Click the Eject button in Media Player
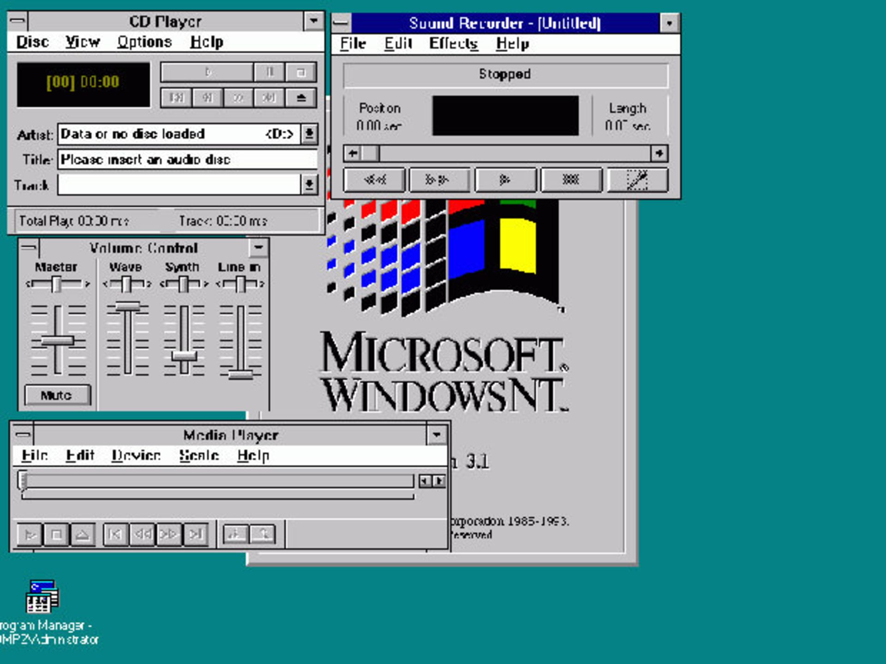The height and width of the screenshot is (664, 886). tap(83, 534)
